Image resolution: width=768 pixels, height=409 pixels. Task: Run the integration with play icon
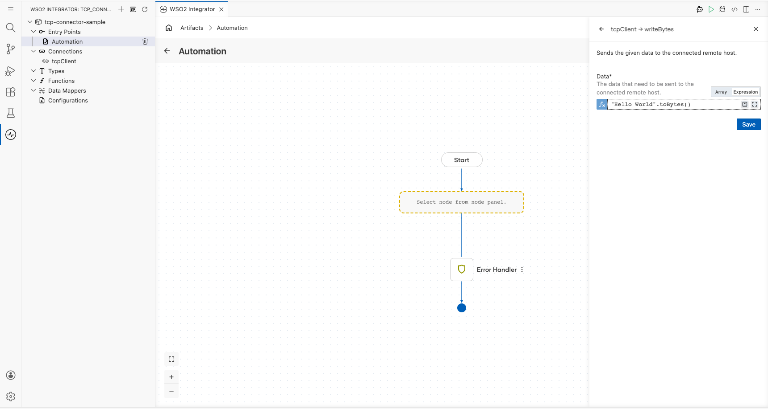pos(711,9)
